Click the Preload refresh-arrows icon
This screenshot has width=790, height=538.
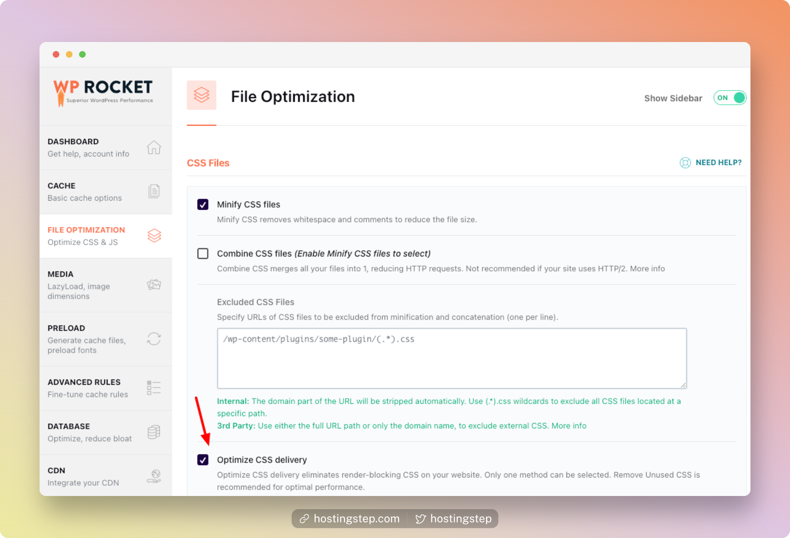pos(154,339)
